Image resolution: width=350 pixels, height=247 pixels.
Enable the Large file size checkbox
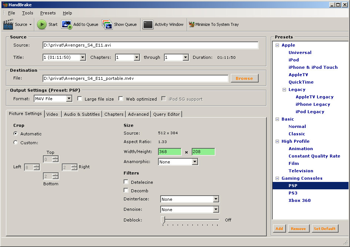[x=80, y=99]
